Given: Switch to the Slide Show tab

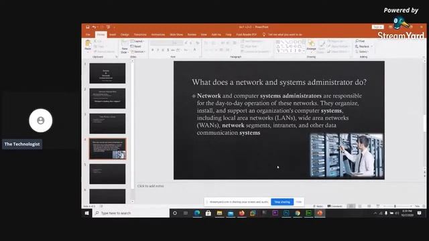Looking at the screenshot, I should click(176, 35).
